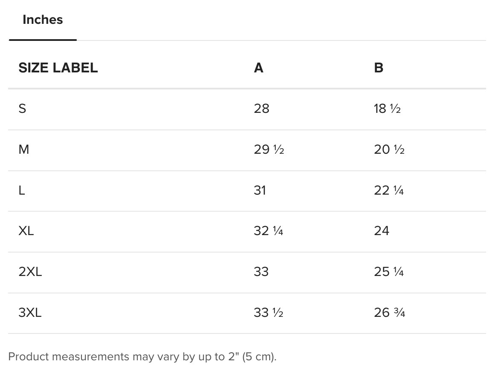Select the XL size row label
Image resolution: width=501 pixels, height=385 pixels.
[26, 231]
